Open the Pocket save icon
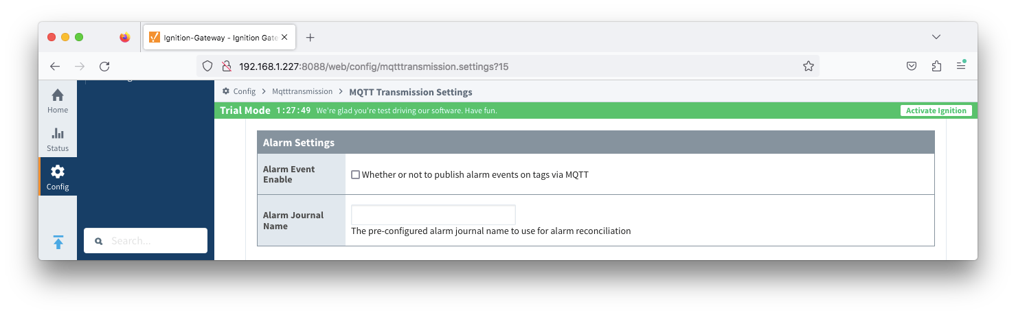 912,67
